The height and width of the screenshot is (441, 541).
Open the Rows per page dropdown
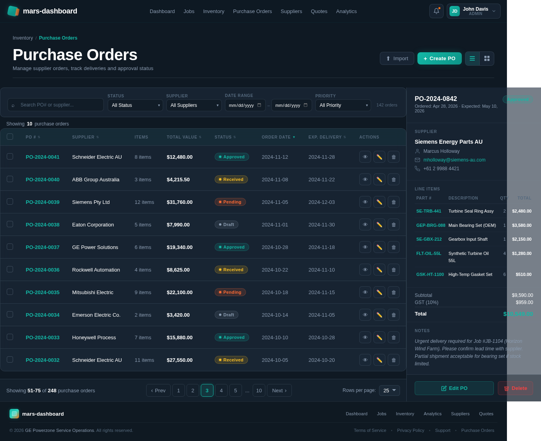tap(389, 391)
